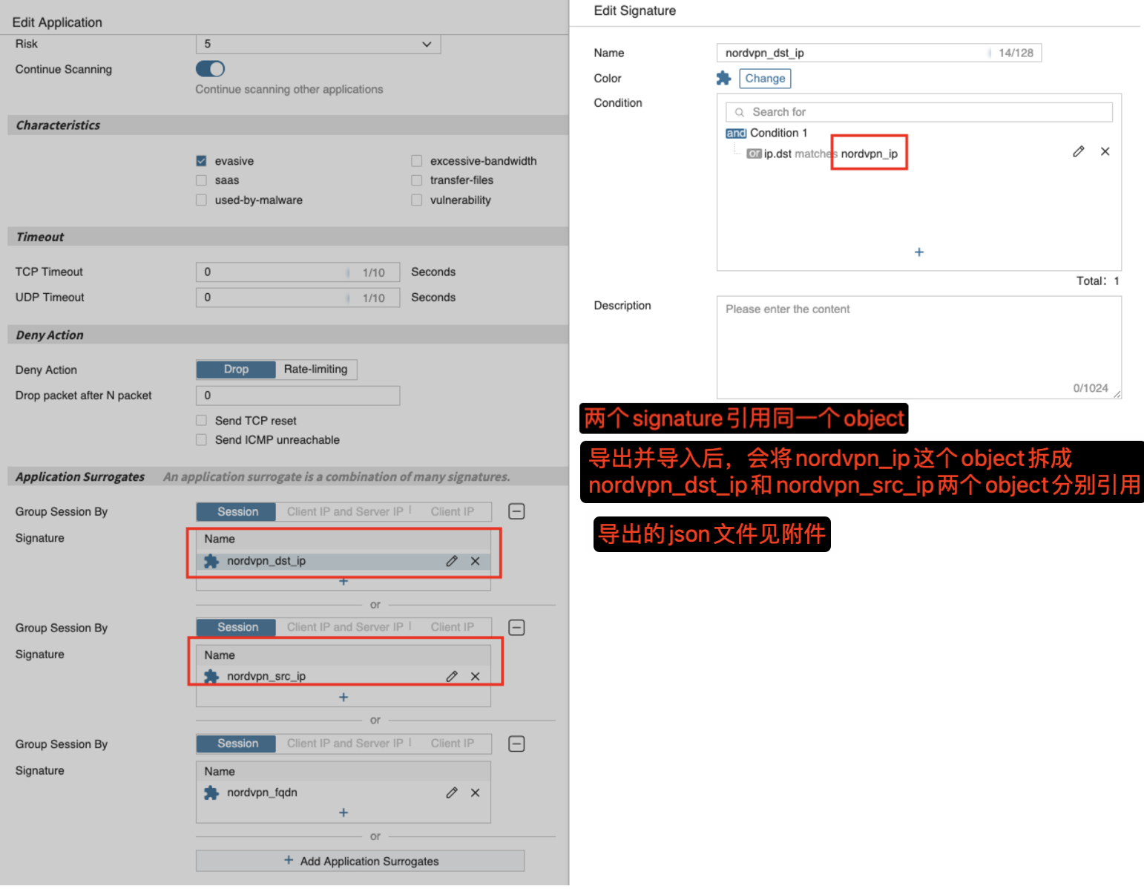The width and height of the screenshot is (1144, 889).
Task: Check the used-by-malware characteristic
Action: [201, 200]
